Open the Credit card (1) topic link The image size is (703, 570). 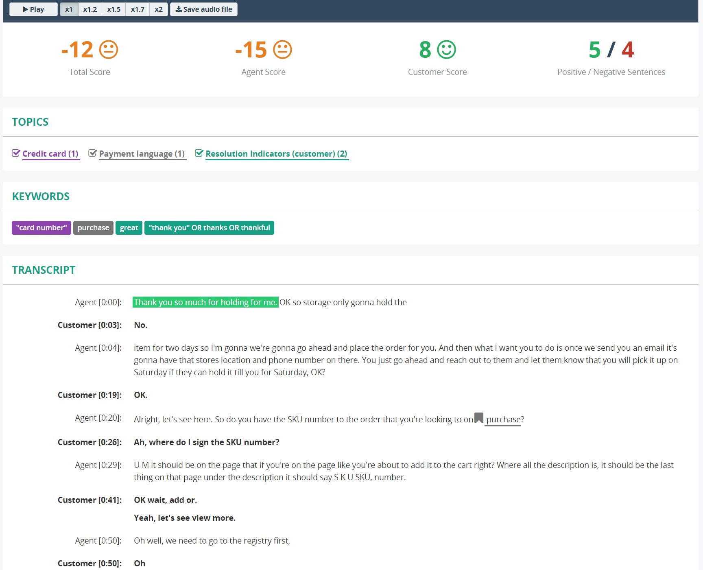tap(50, 153)
